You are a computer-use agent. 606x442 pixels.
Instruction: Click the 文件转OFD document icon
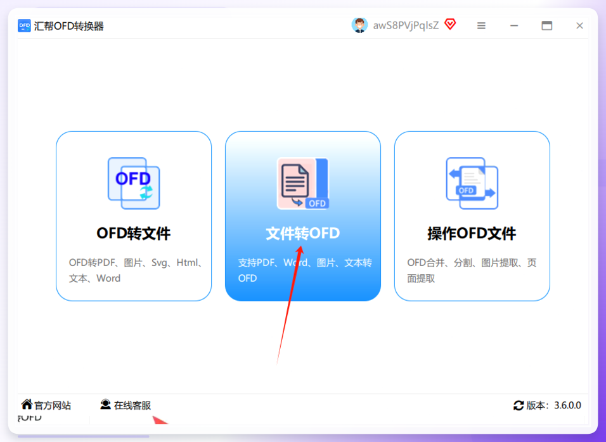pyautogui.click(x=303, y=184)
